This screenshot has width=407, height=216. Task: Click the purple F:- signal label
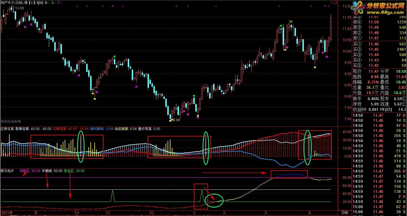(60, 3)
